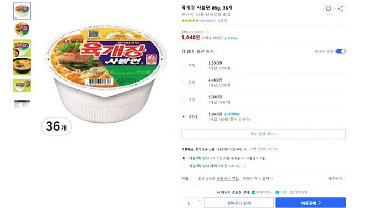Viewport: 371px width, 208px height.
Task: Select the fourth thumbnail with cooked noodles
Action: (22, 67)
